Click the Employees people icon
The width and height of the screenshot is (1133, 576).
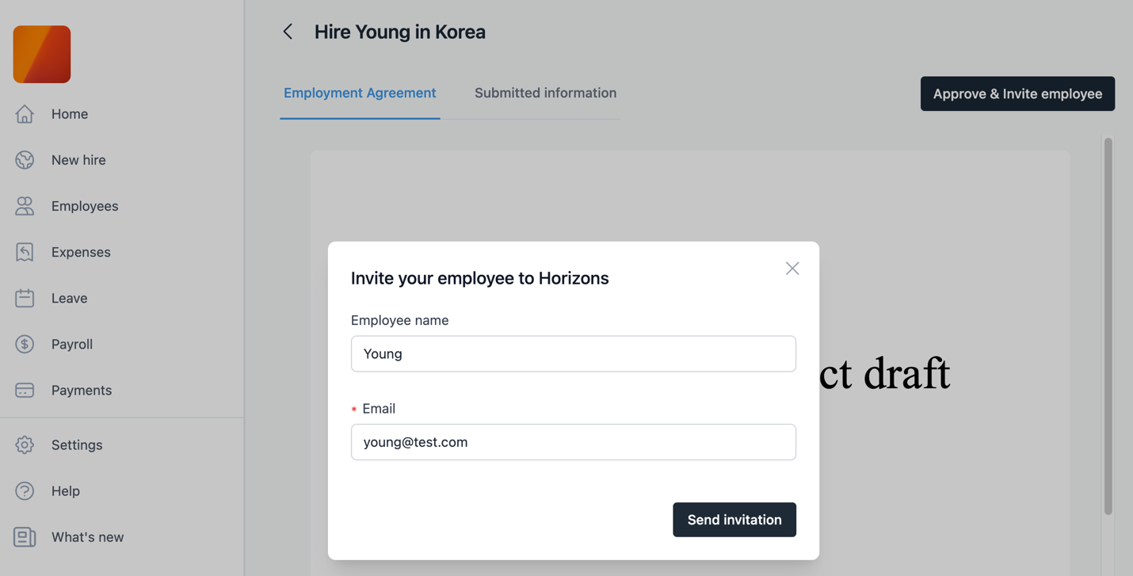25,206
